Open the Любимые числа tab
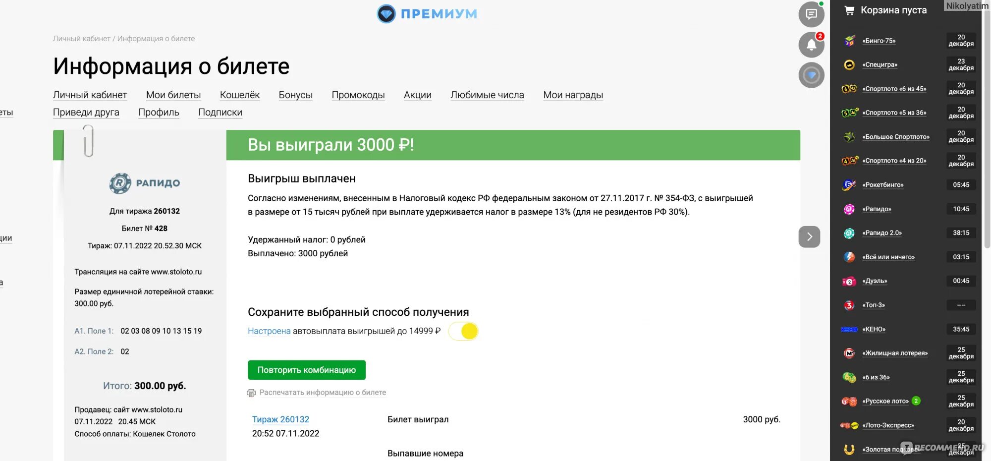This screenshot has height=461, width=991. coord(487,95)
